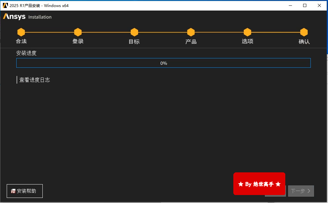Viewport: 328px width, 203px height.
Task: Go to the 合法 step label
Action: point(21,41)
